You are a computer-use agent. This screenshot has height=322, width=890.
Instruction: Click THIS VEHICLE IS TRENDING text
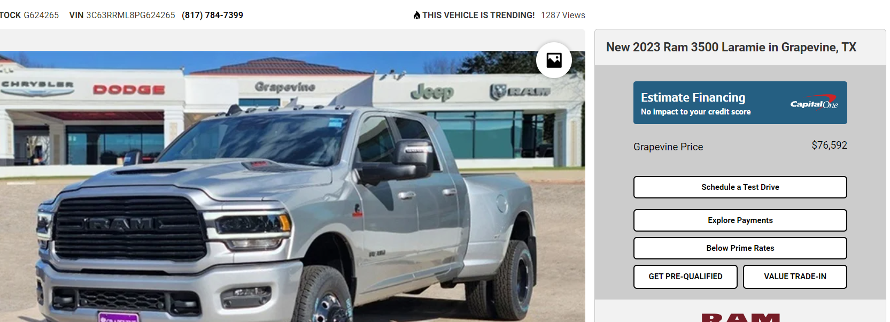(x=478, y=16)
